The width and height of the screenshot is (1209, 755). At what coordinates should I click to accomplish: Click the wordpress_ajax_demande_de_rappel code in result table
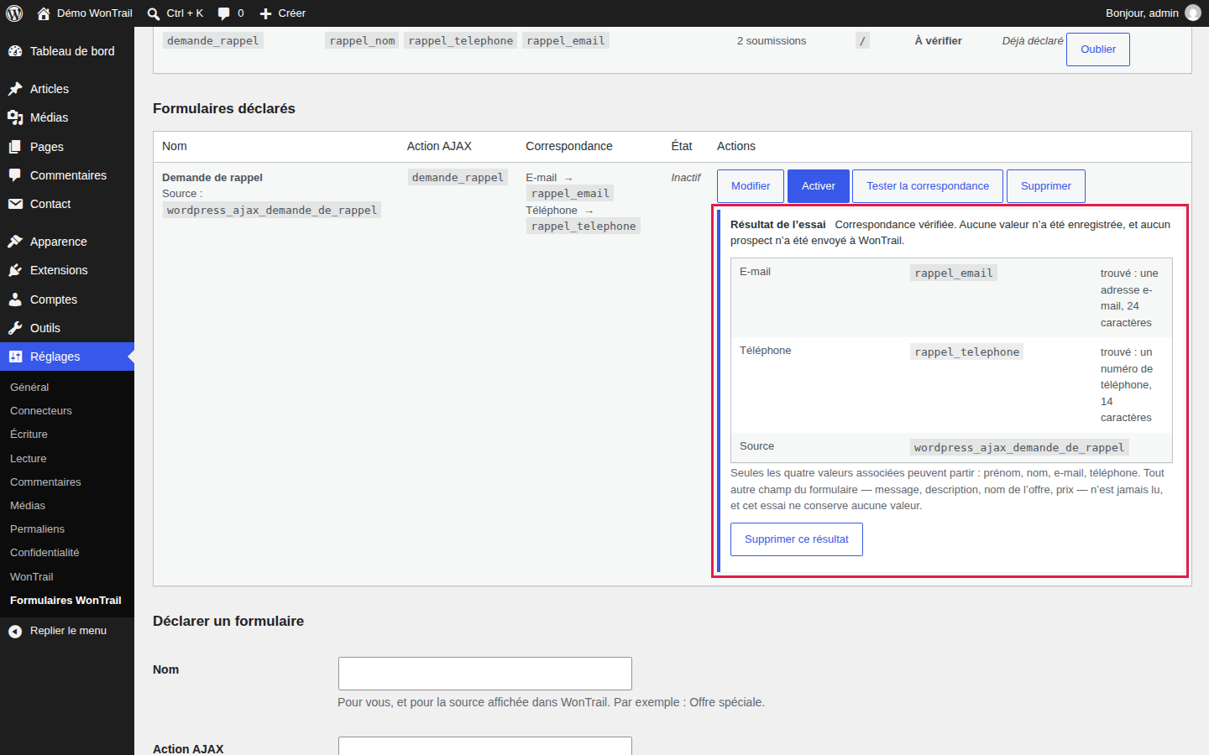(1019, 448)
